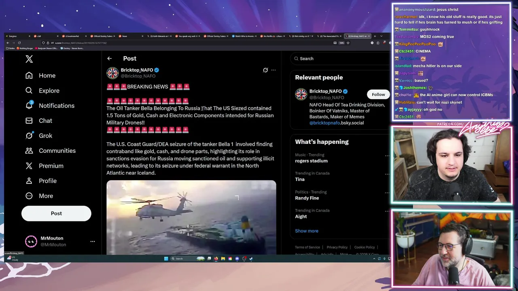This screenshot has height=291, width=518.
Task: Click the Bricktop_NAFO avatar on the post
Action: (x=113, y=73)
